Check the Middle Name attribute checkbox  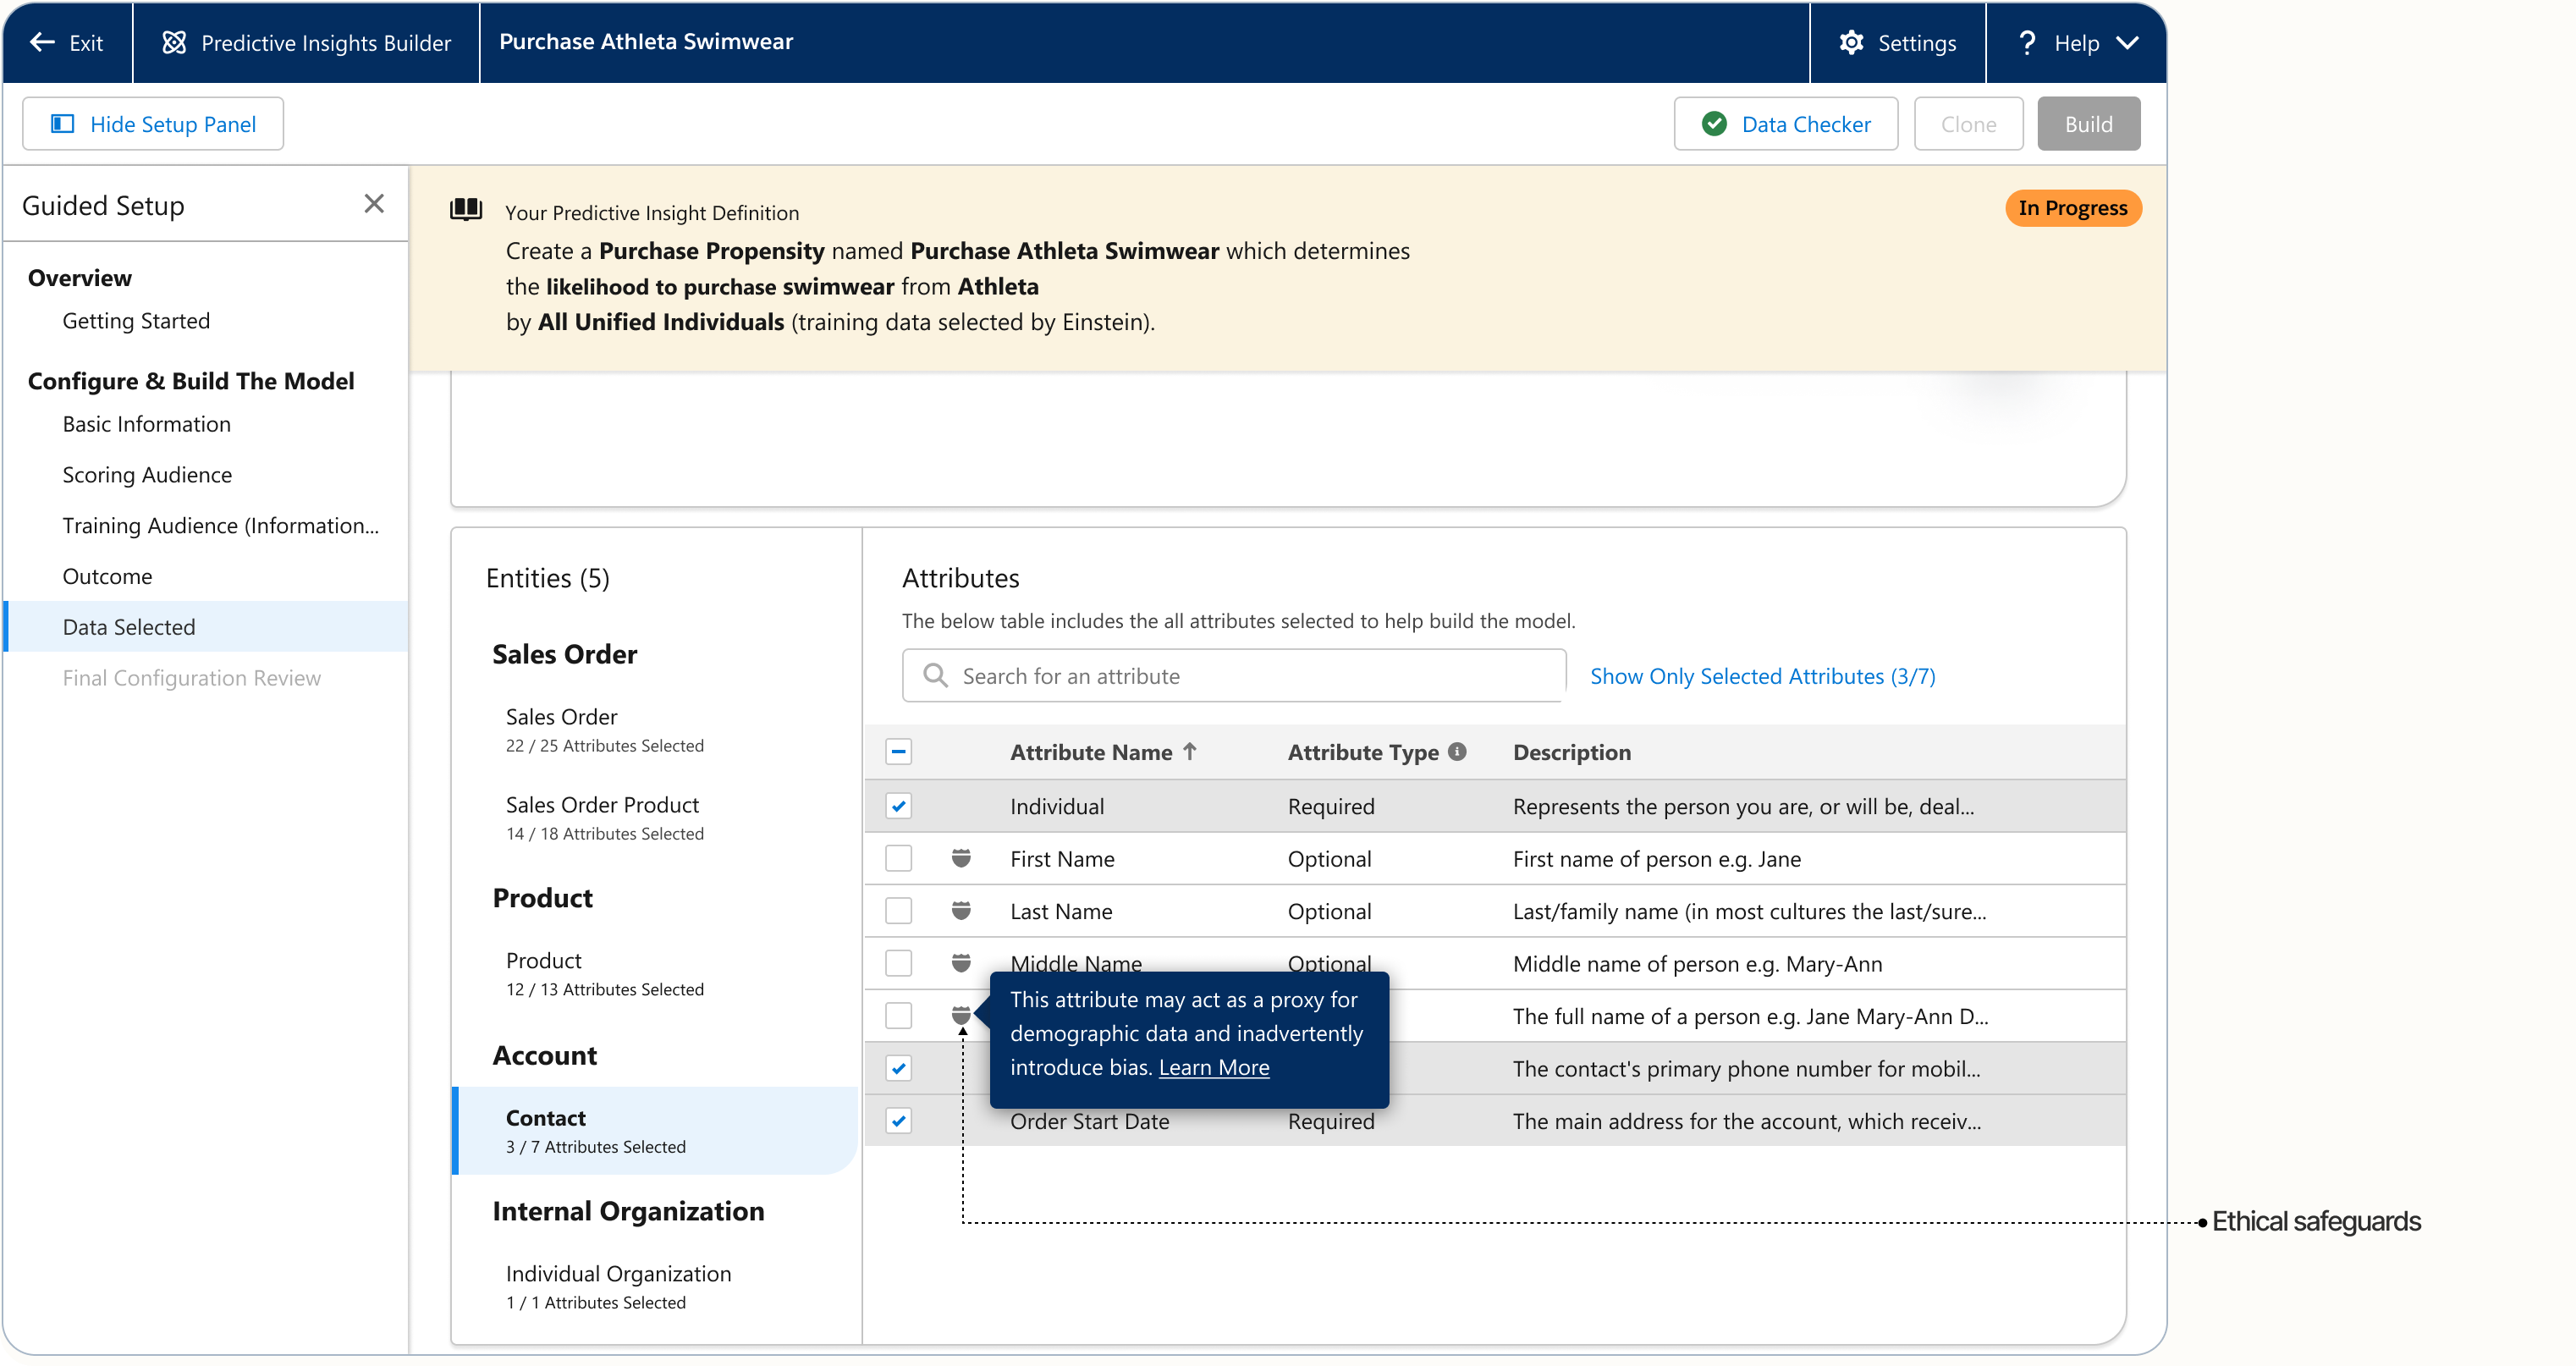click(x=898, y=964)
